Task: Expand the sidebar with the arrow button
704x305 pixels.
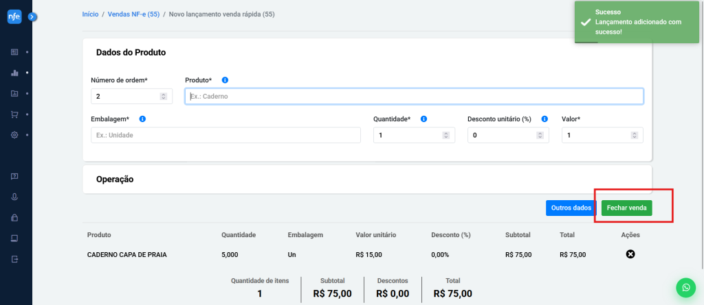Action: coord(32,16)
